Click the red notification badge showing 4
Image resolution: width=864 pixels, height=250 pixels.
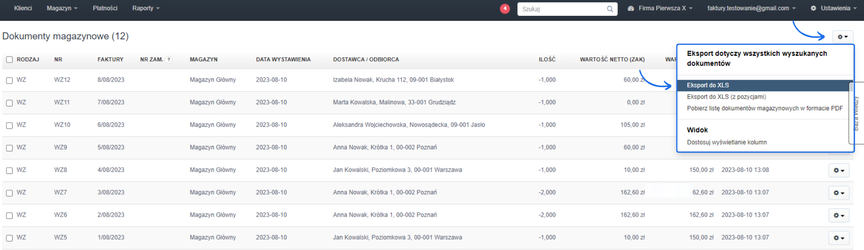coord(505,9)
